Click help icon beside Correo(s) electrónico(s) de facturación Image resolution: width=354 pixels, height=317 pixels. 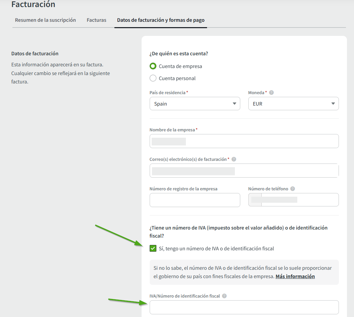(234, 160)
